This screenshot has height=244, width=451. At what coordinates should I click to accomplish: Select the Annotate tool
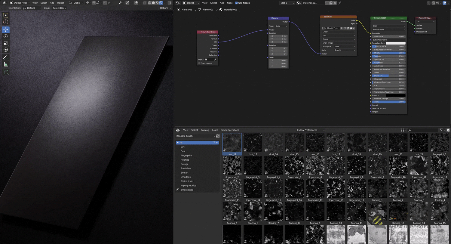point(6,57)
